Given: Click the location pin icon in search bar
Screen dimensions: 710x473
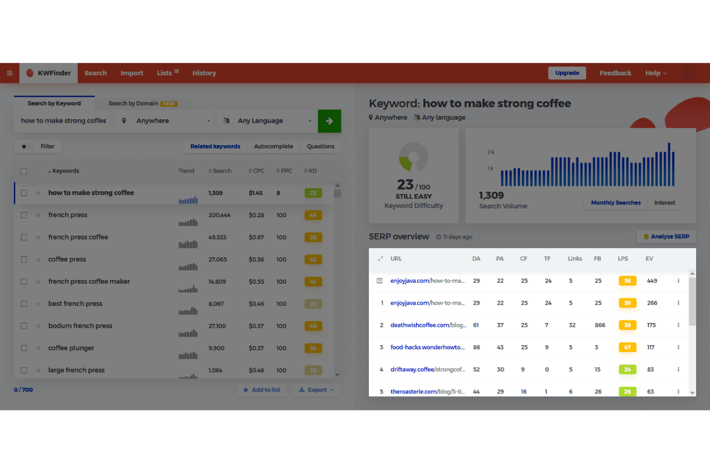Looking at the screenshot, I should point(124,121).
